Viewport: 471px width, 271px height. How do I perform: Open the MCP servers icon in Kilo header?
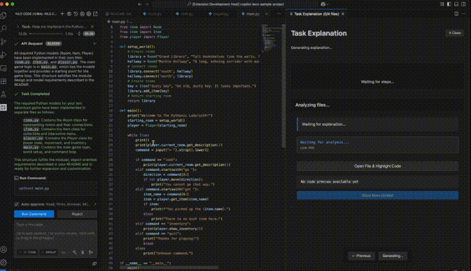[x=69, y=13]
